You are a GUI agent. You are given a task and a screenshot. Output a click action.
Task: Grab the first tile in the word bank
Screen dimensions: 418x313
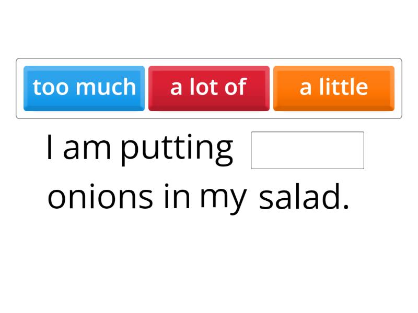(84, 88)
